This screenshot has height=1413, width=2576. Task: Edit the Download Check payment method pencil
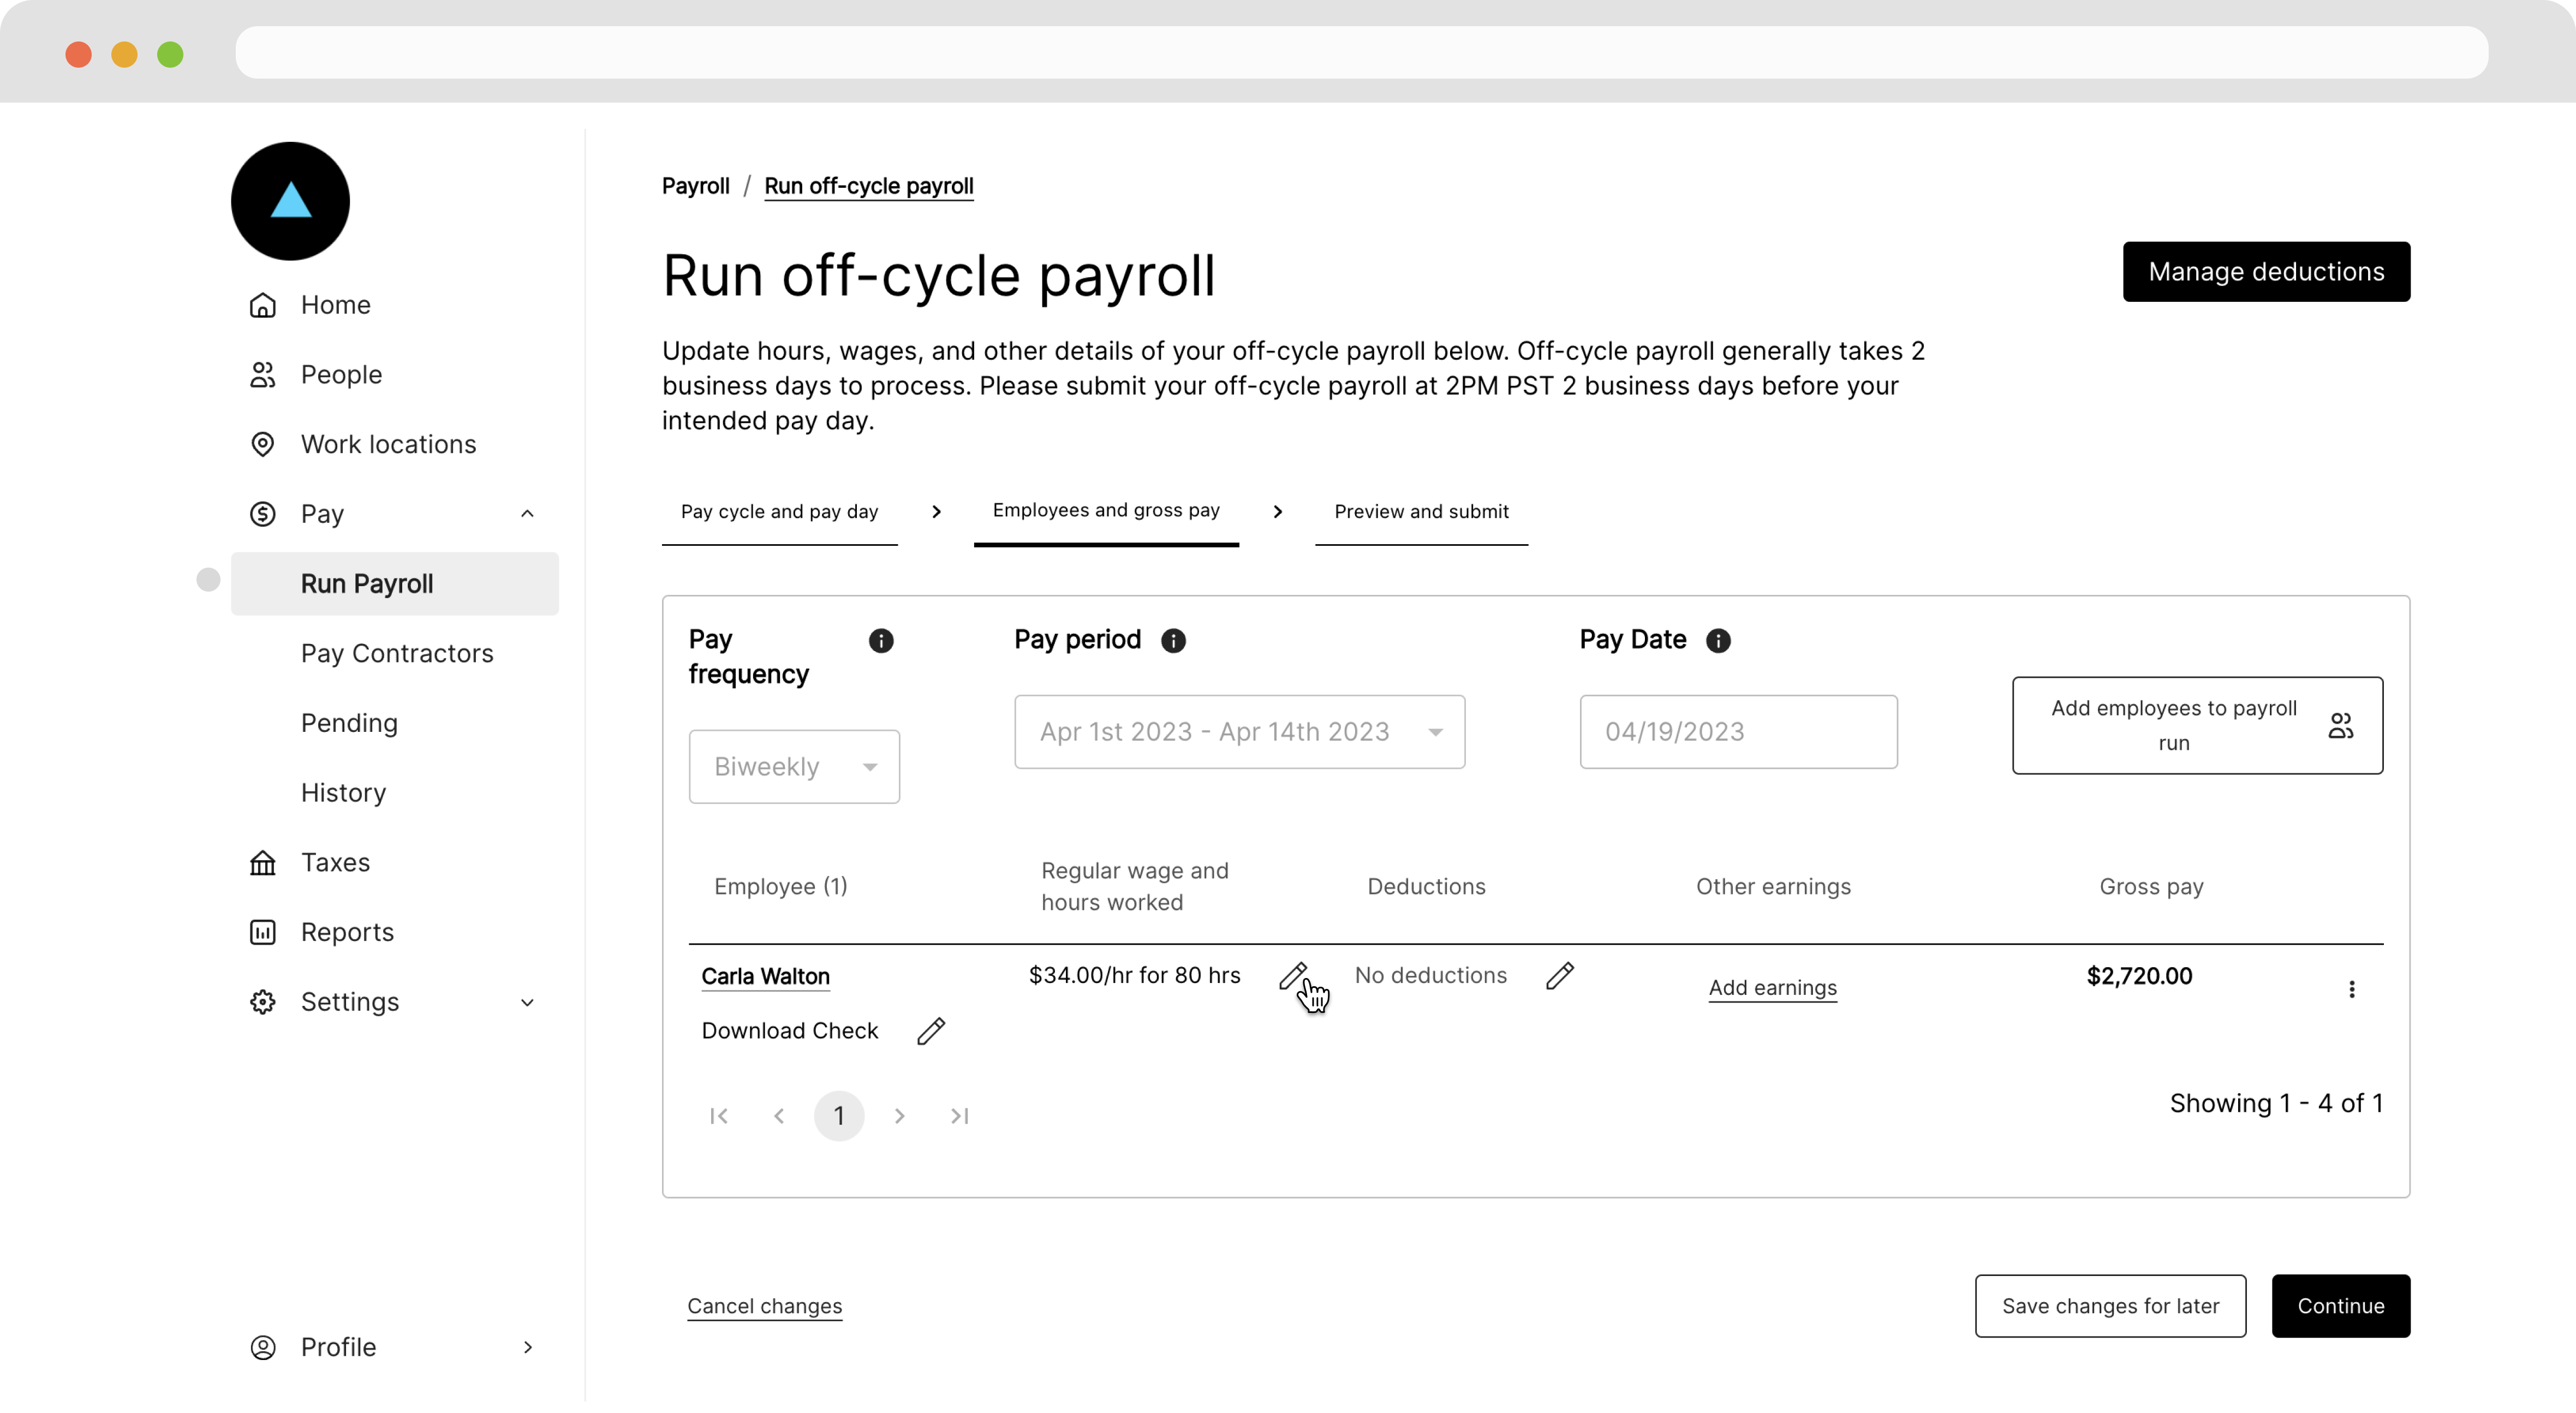[x=931, y=1031]
